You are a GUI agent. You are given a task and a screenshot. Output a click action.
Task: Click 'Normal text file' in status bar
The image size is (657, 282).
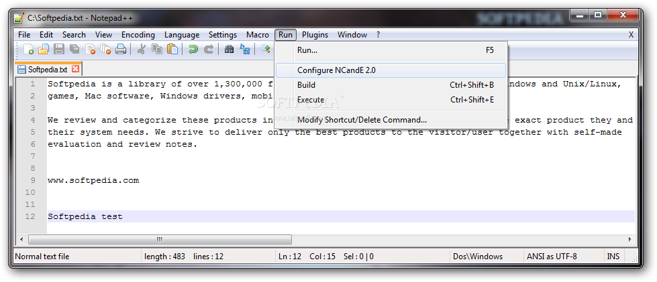pyautogui.click(x=42, y=257)
